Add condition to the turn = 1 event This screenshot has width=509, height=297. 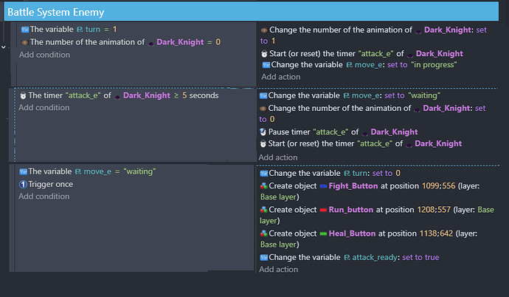click(44, 55)
